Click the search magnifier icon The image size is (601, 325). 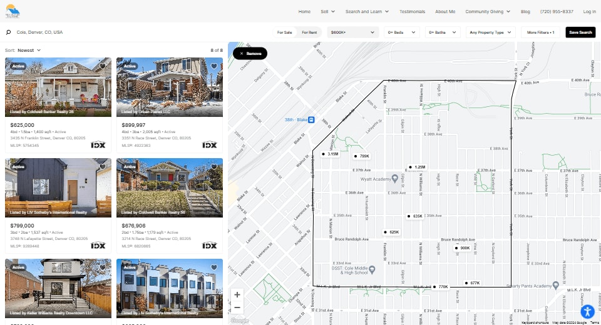pos(8,32)
